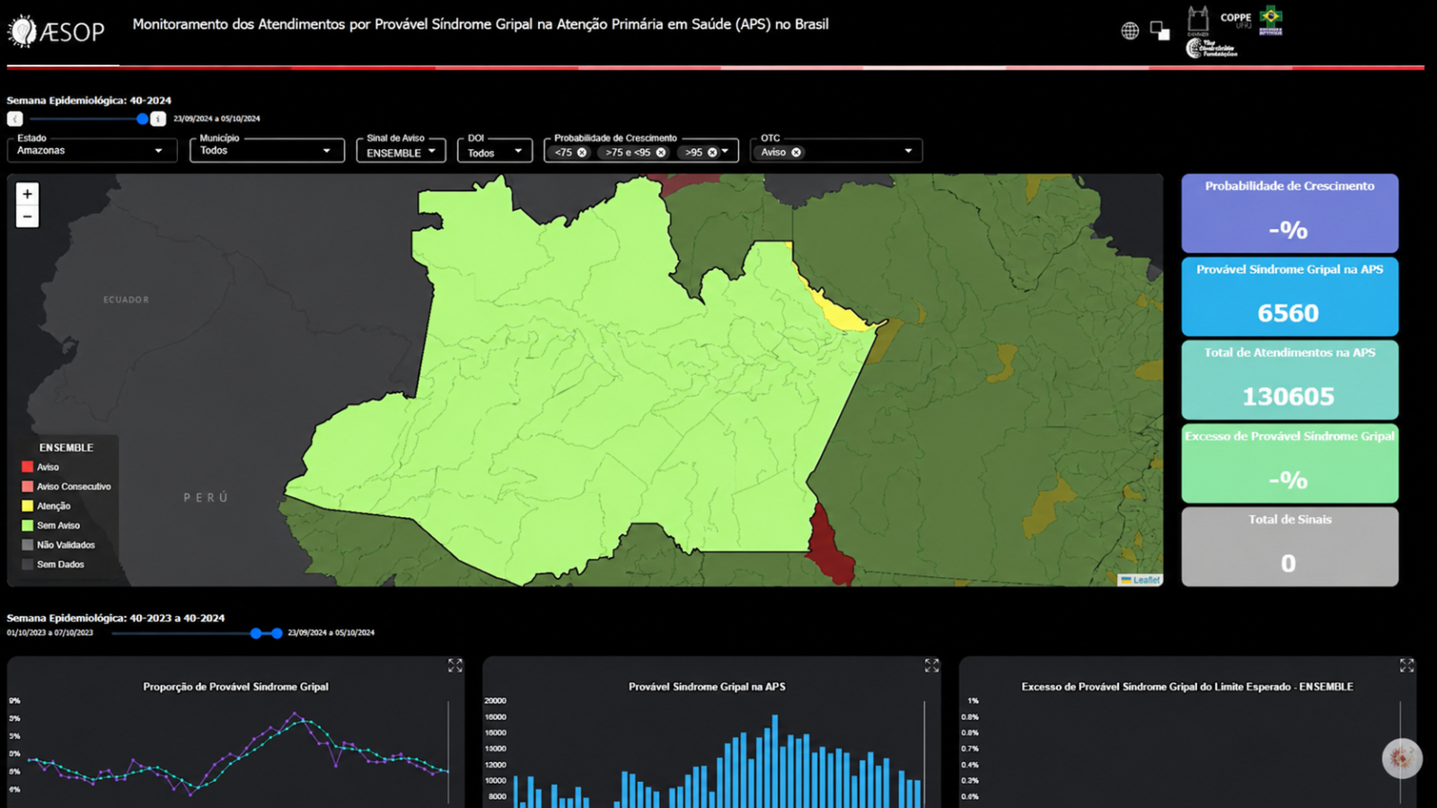Click the PERÚ map label
Viewport: 1437px width, 808px height.
(x=206, y=497)
